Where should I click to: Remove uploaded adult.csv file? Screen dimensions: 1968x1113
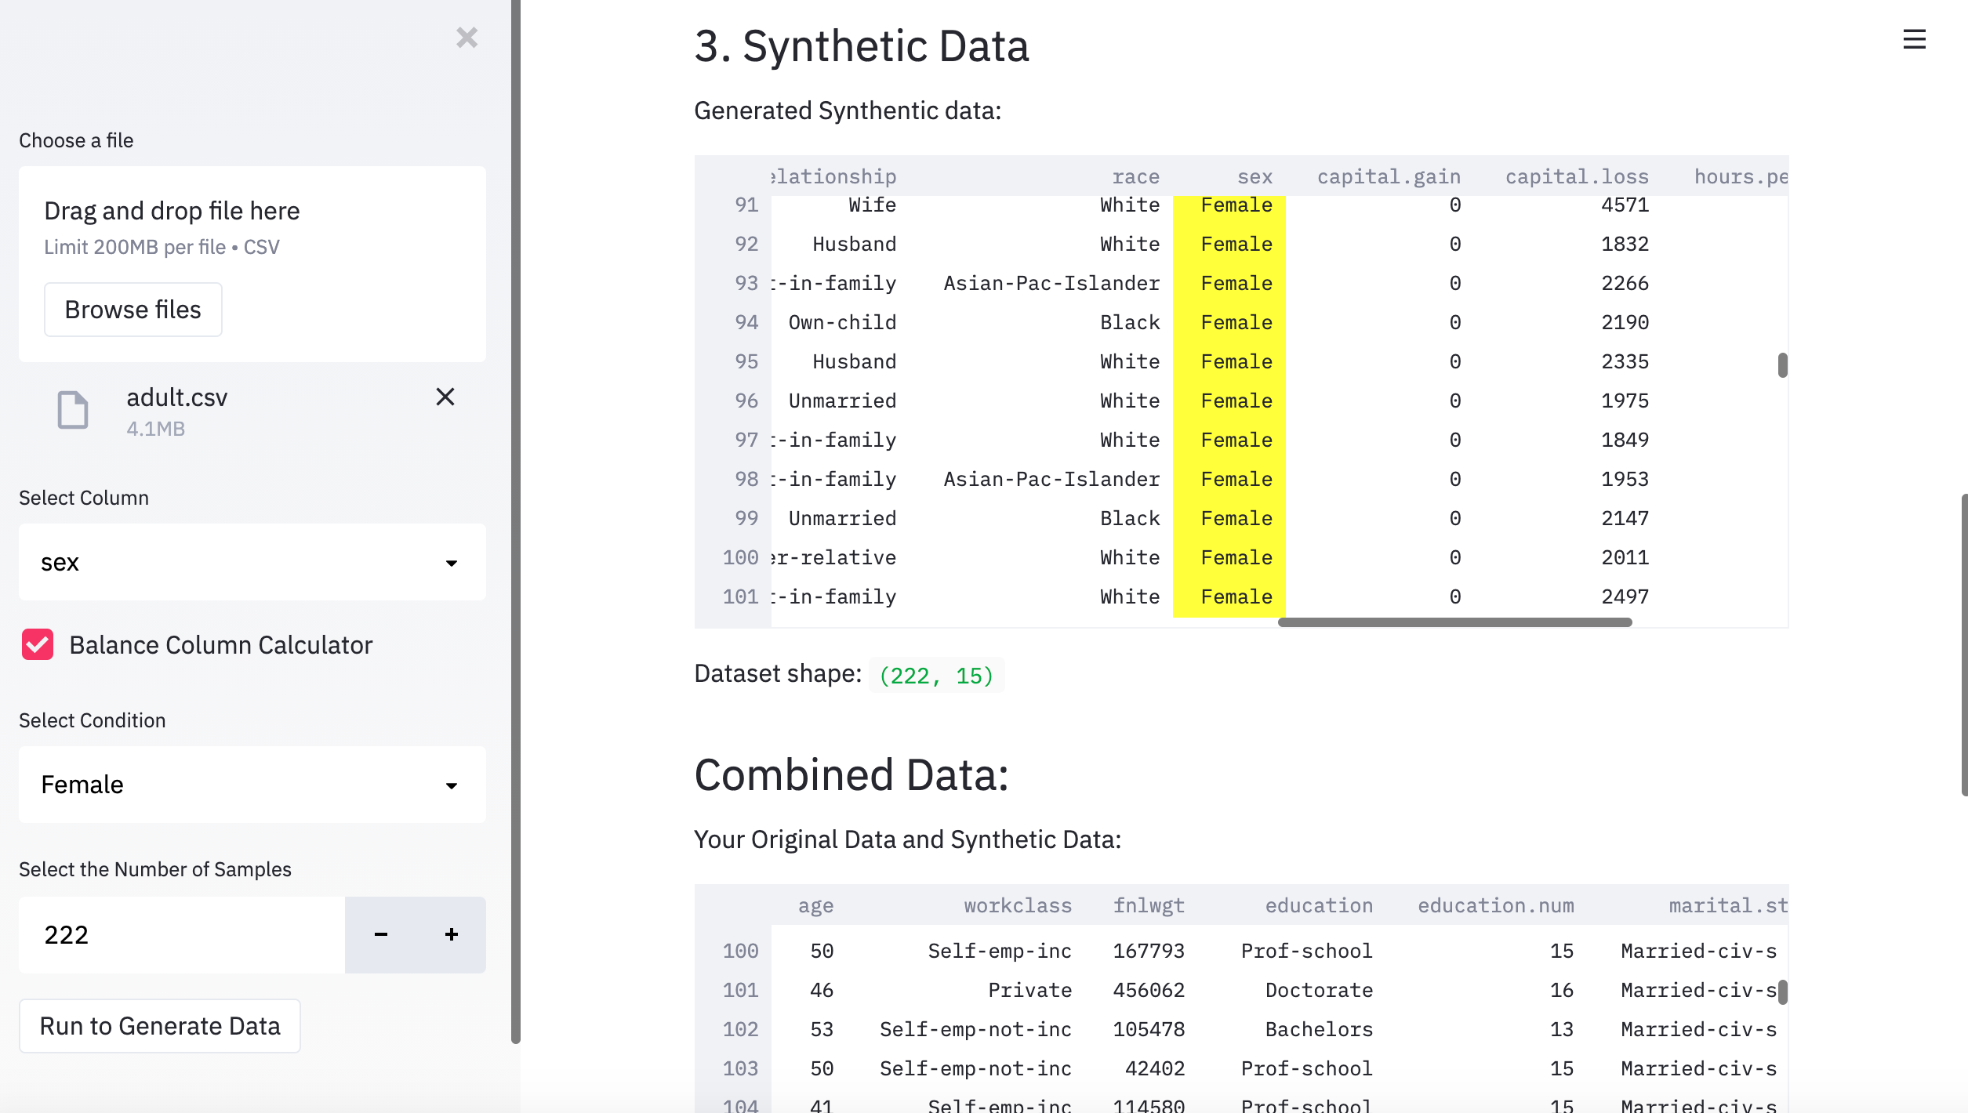click(445, 397)
